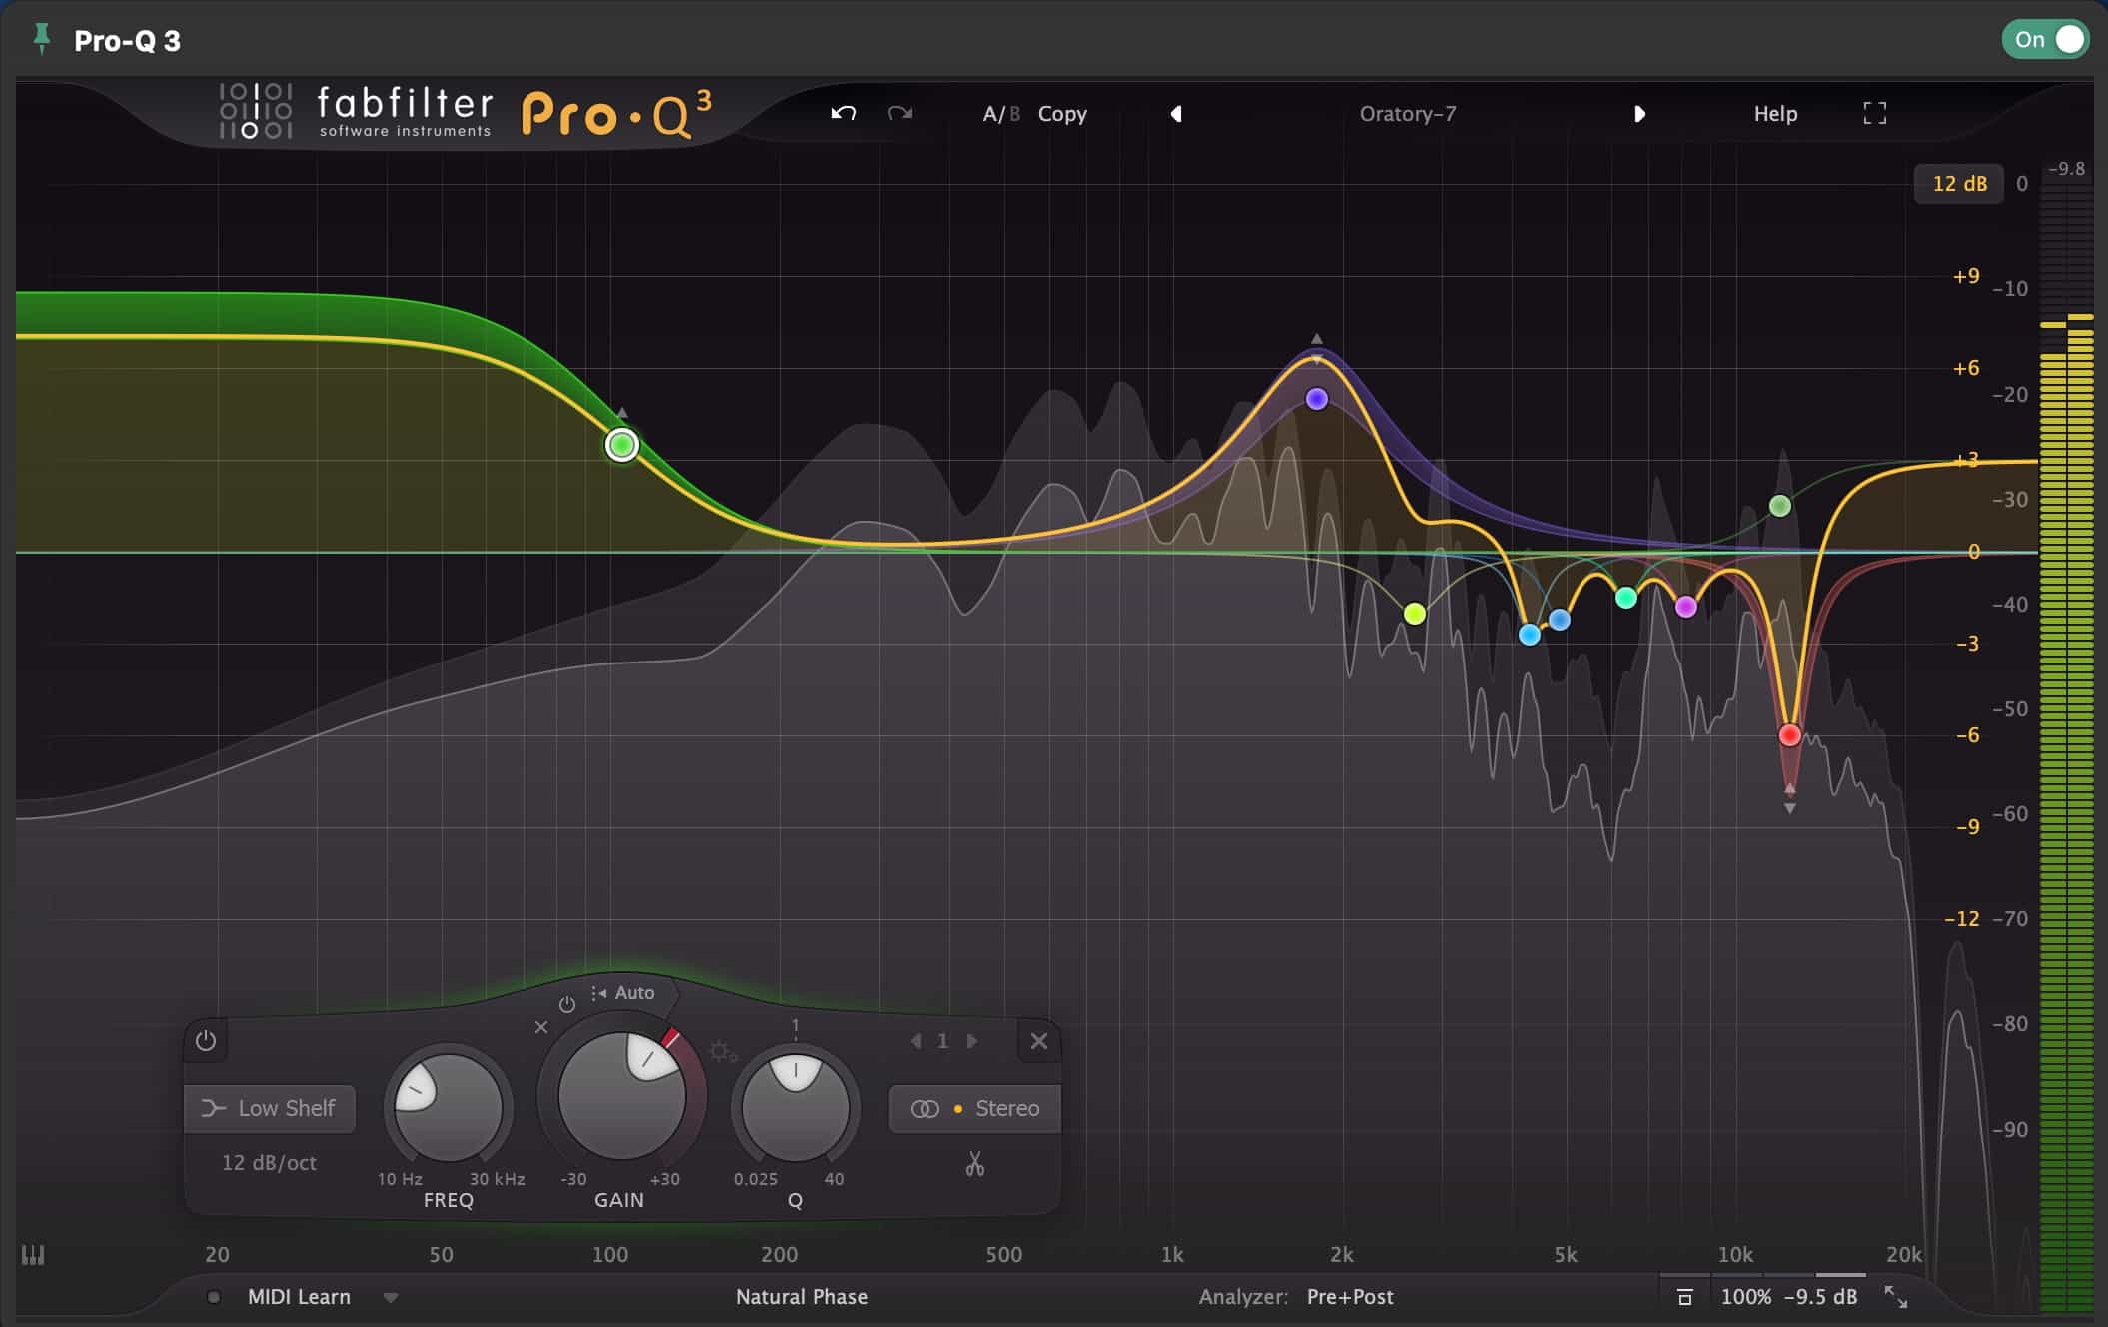
Task: Click the gain-Q link gear icon
Action: pyautogui.click(x=723, y=1052)
